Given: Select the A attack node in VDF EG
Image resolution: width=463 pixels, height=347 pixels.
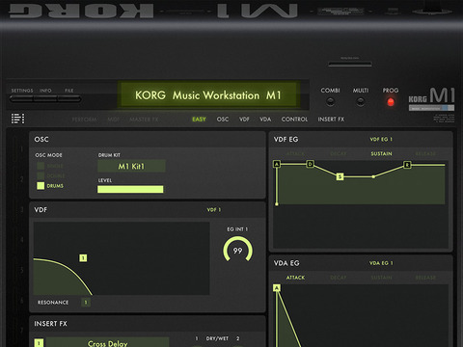Looking at the screenshot, I should pos(277,164).
